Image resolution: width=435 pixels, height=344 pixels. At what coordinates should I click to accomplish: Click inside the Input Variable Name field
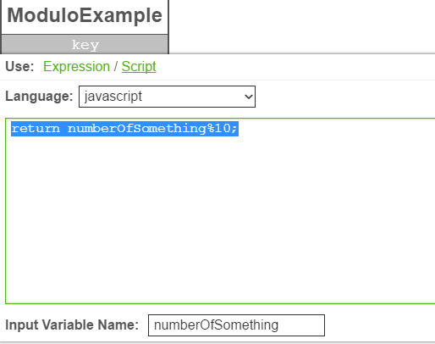pyautogui.click(x=236, y=325)
